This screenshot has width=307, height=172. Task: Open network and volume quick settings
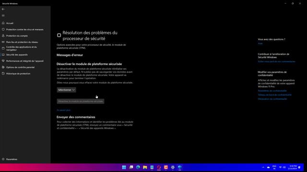tap(282, 167)
